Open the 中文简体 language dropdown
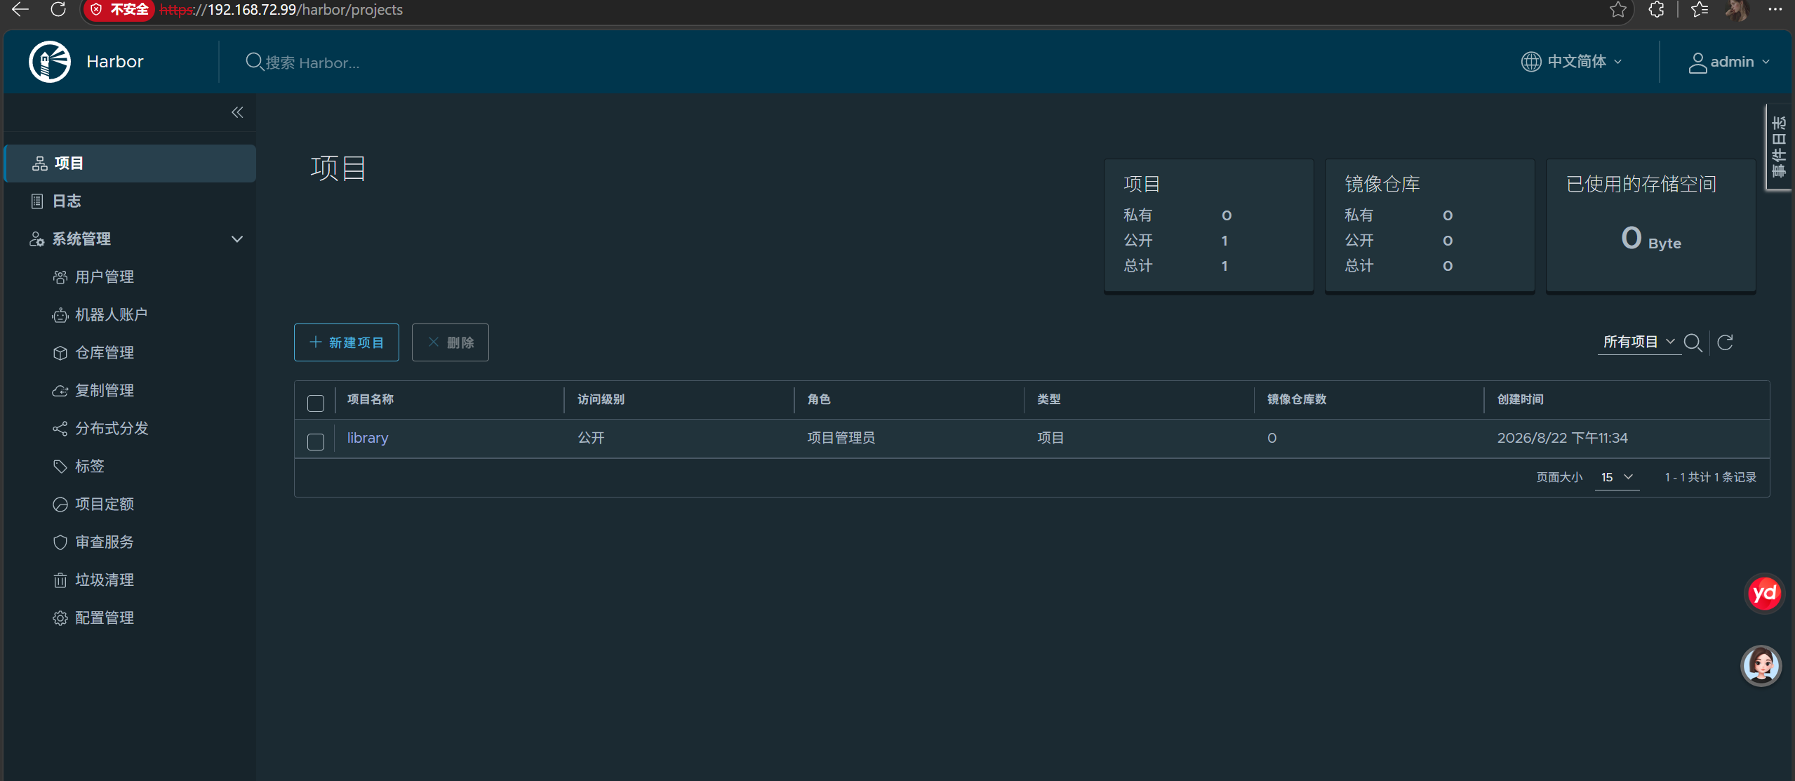Viewport: 1795px width, 781px height. pos(1572,62)
